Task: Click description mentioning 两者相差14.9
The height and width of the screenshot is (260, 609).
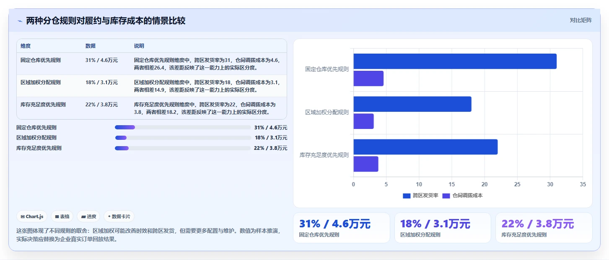Action: coord(207,86)
